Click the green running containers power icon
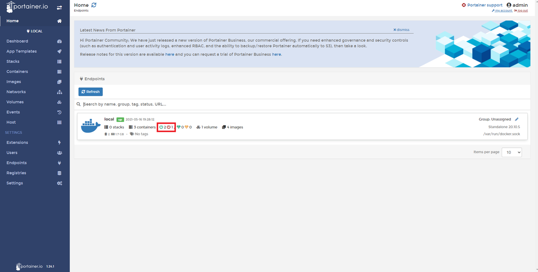 click(161, 127)
